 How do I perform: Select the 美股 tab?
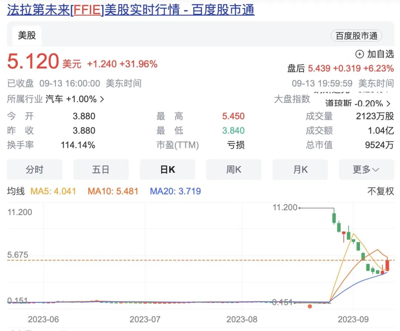point(27,36)
